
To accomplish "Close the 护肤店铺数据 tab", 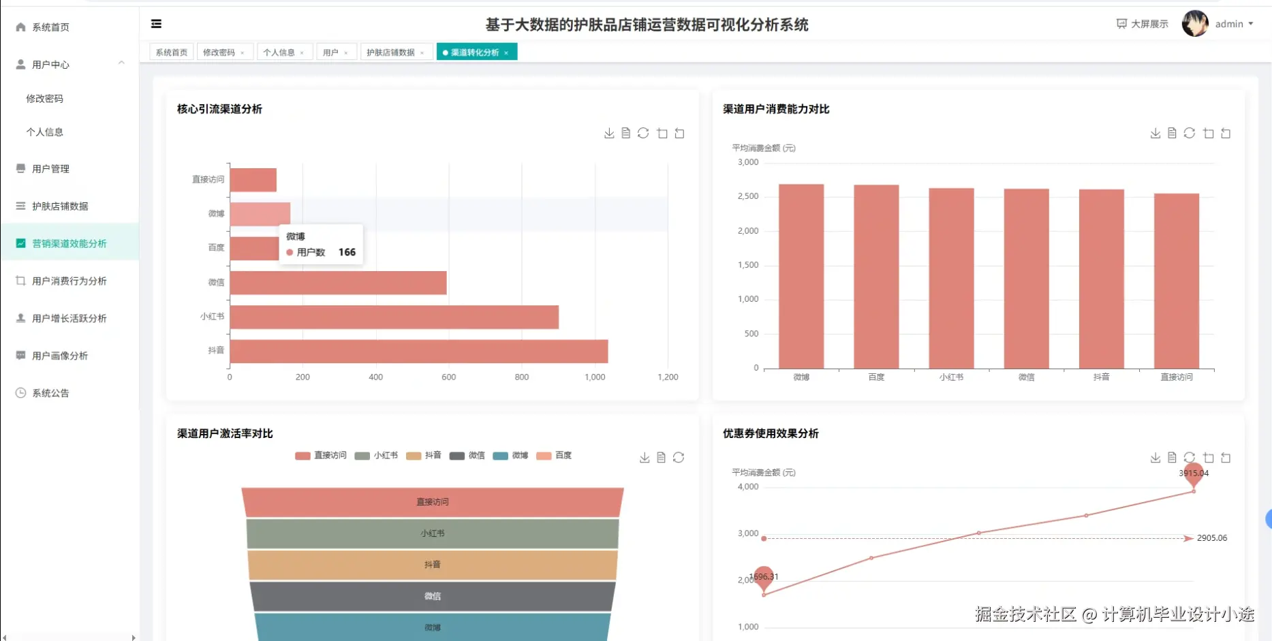I will [x=422, y=53].
